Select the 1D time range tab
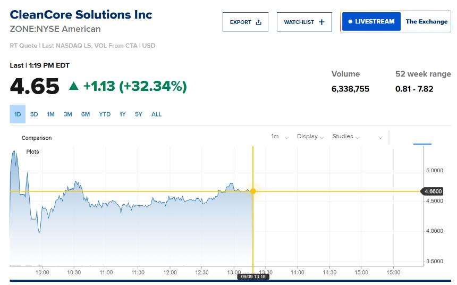This screenshot has width=457, height=285. (x=18, y=114)
